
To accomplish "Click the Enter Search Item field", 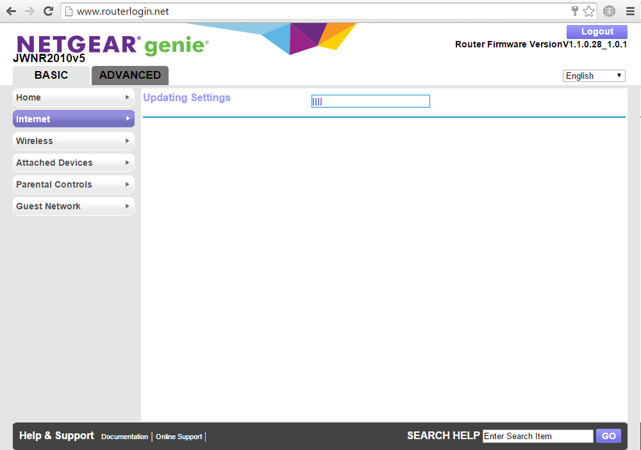I will pos(538,436).
